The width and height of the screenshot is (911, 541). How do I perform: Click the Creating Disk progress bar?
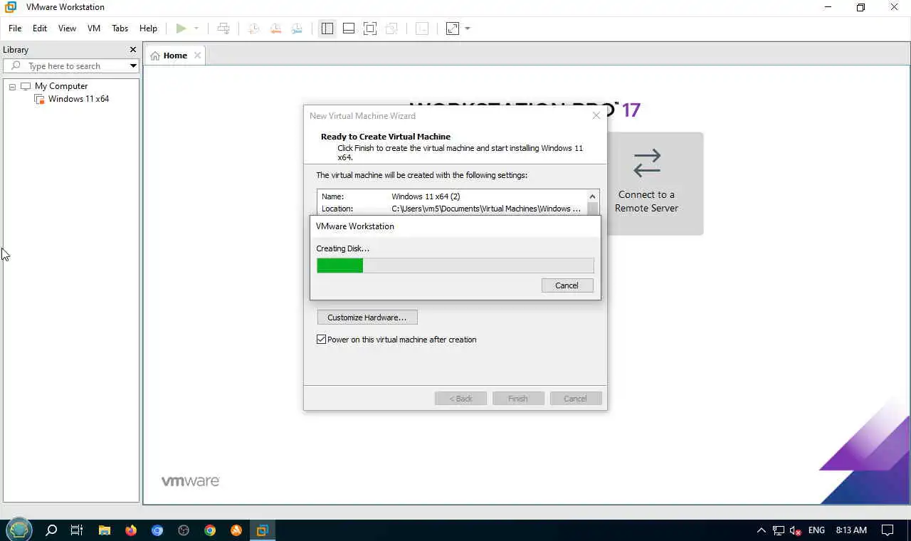click(455, 266)
